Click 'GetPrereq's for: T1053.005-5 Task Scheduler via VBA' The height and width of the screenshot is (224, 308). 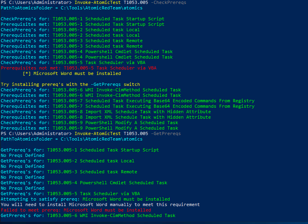click(x=70, y=194)
